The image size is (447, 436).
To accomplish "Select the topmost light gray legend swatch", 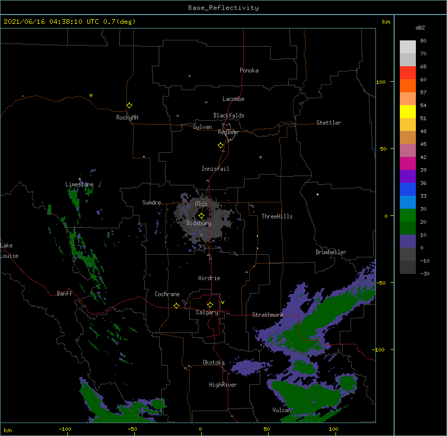I will click(x=408, y=47).
